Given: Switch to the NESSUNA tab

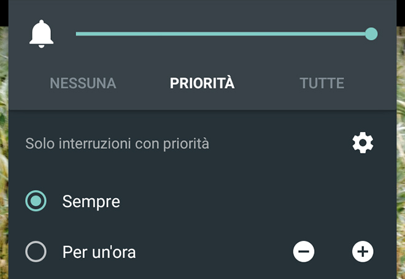Looking at the screenshot, I should 83,83.
